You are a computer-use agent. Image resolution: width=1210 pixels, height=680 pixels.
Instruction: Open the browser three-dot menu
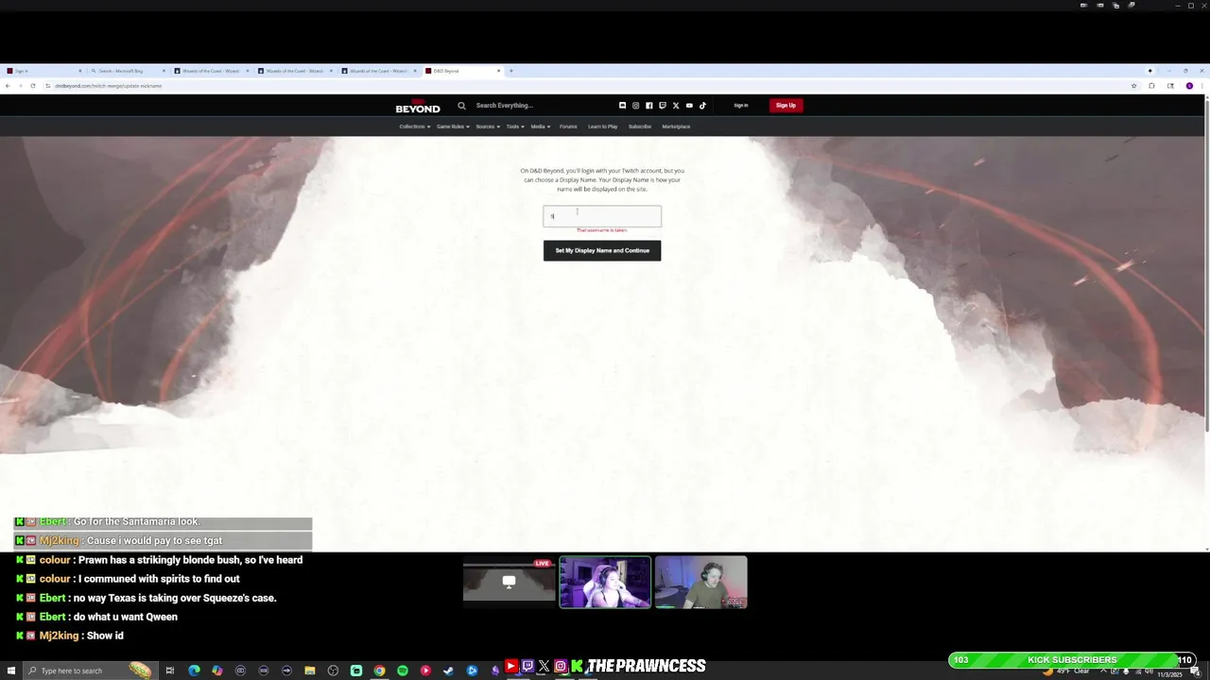(x=1201, y=86)
